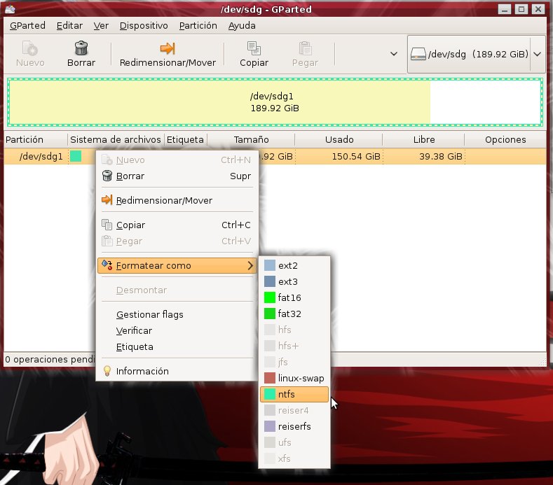Click the 0 operaciones pendientes status text

pyautogui.click(x=49, y=359)
